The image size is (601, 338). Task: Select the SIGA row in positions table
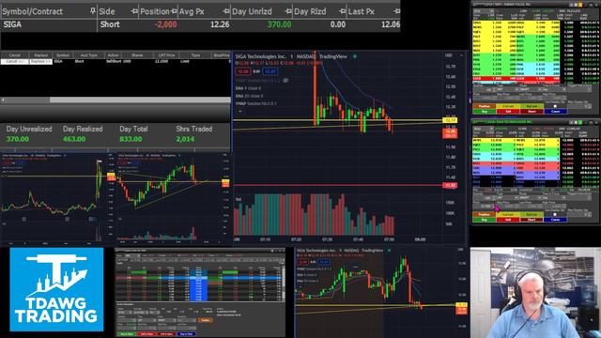200,24
